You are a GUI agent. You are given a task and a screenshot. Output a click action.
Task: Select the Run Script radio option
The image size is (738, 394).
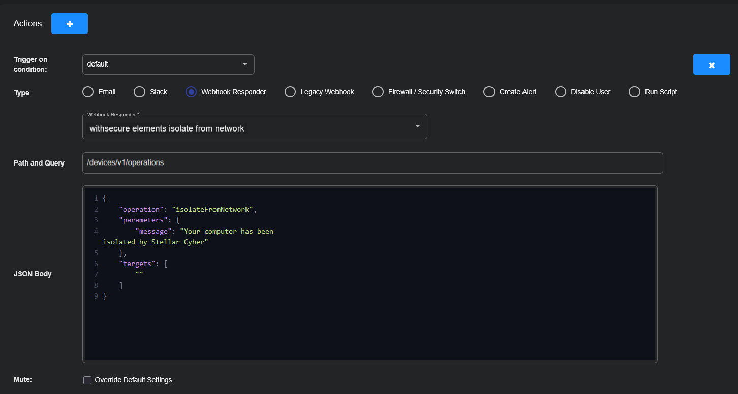click(634, 92)
